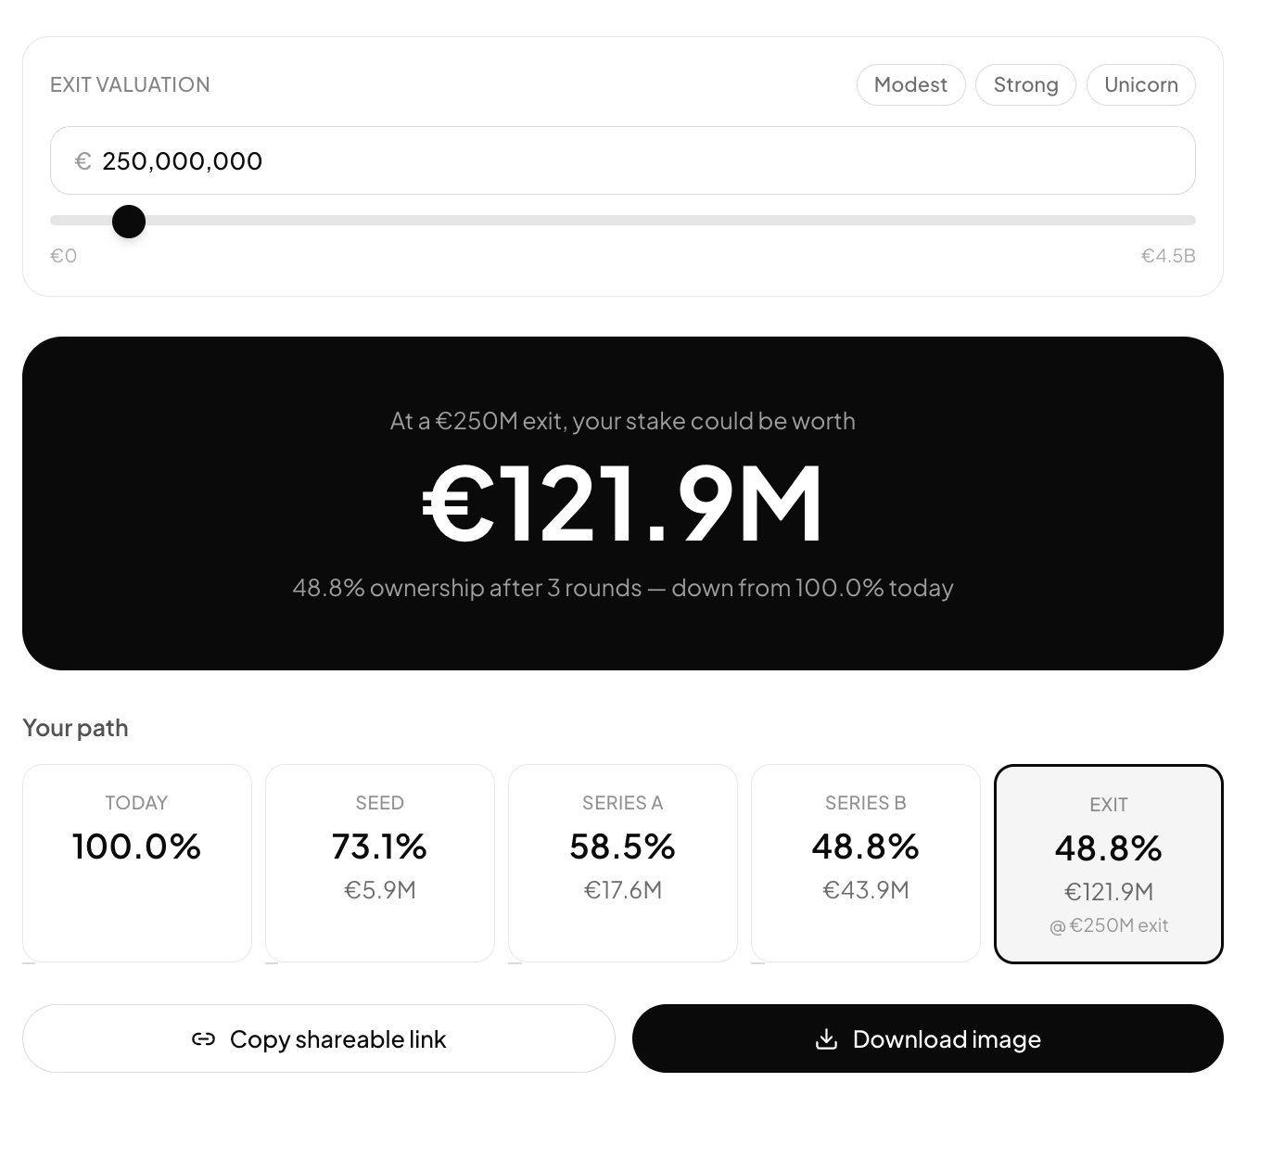Copy the shareable link

[x=318, y=1038]
